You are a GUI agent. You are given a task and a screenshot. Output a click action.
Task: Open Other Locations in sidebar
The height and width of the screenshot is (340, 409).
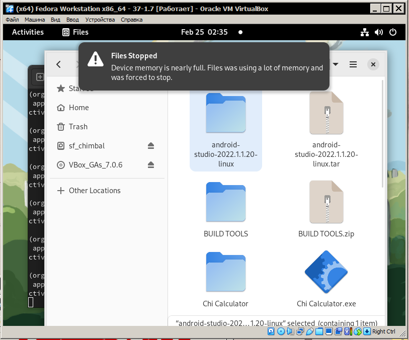(x=107, y=191)
